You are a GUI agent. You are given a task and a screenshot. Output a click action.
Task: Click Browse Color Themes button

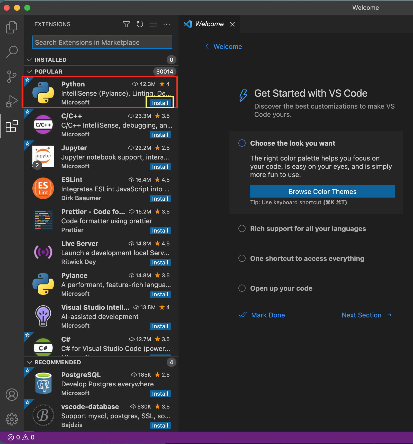tap(322, 191)
